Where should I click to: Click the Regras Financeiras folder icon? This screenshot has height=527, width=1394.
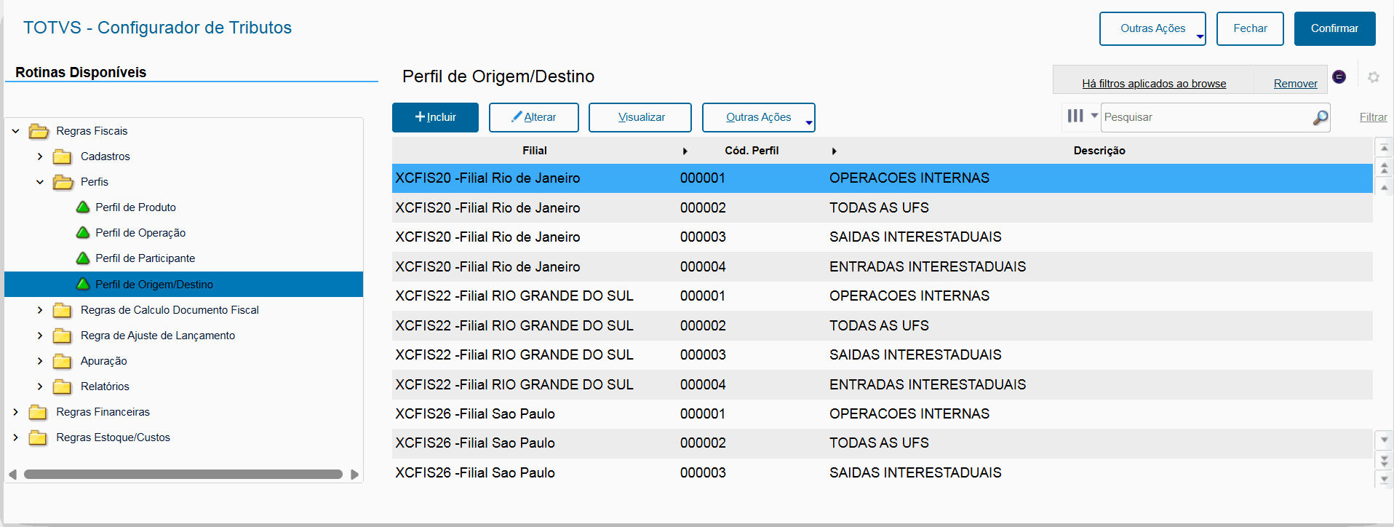38,413
